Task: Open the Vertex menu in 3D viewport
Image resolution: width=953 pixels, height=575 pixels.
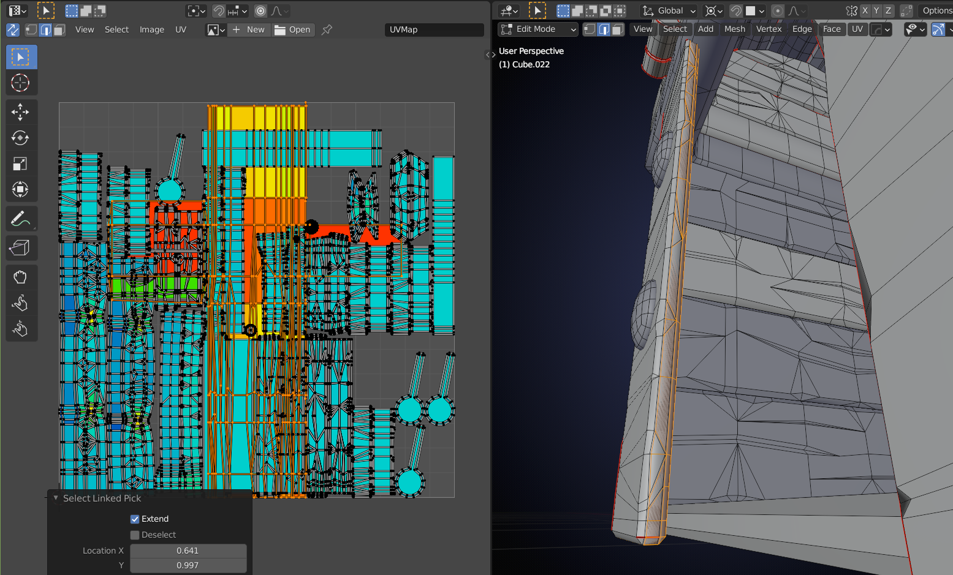Action: coord(769,29)
